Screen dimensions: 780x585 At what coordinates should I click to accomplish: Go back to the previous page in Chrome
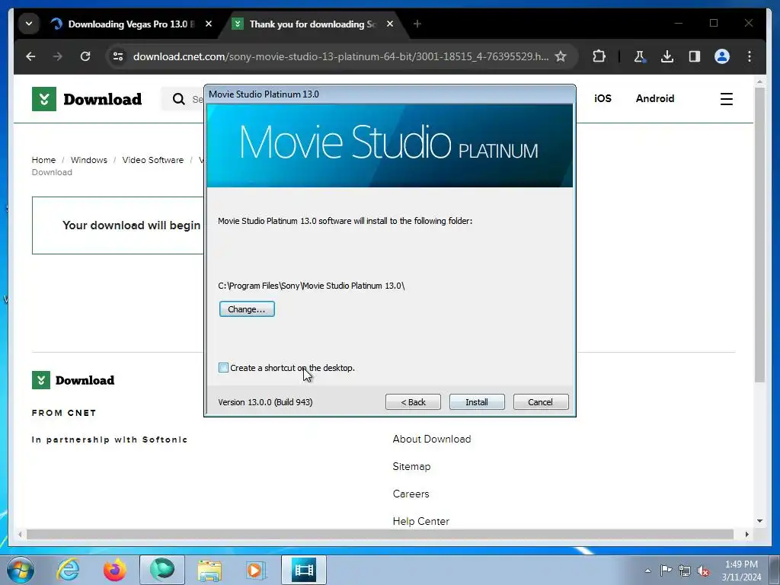(30, 56)
